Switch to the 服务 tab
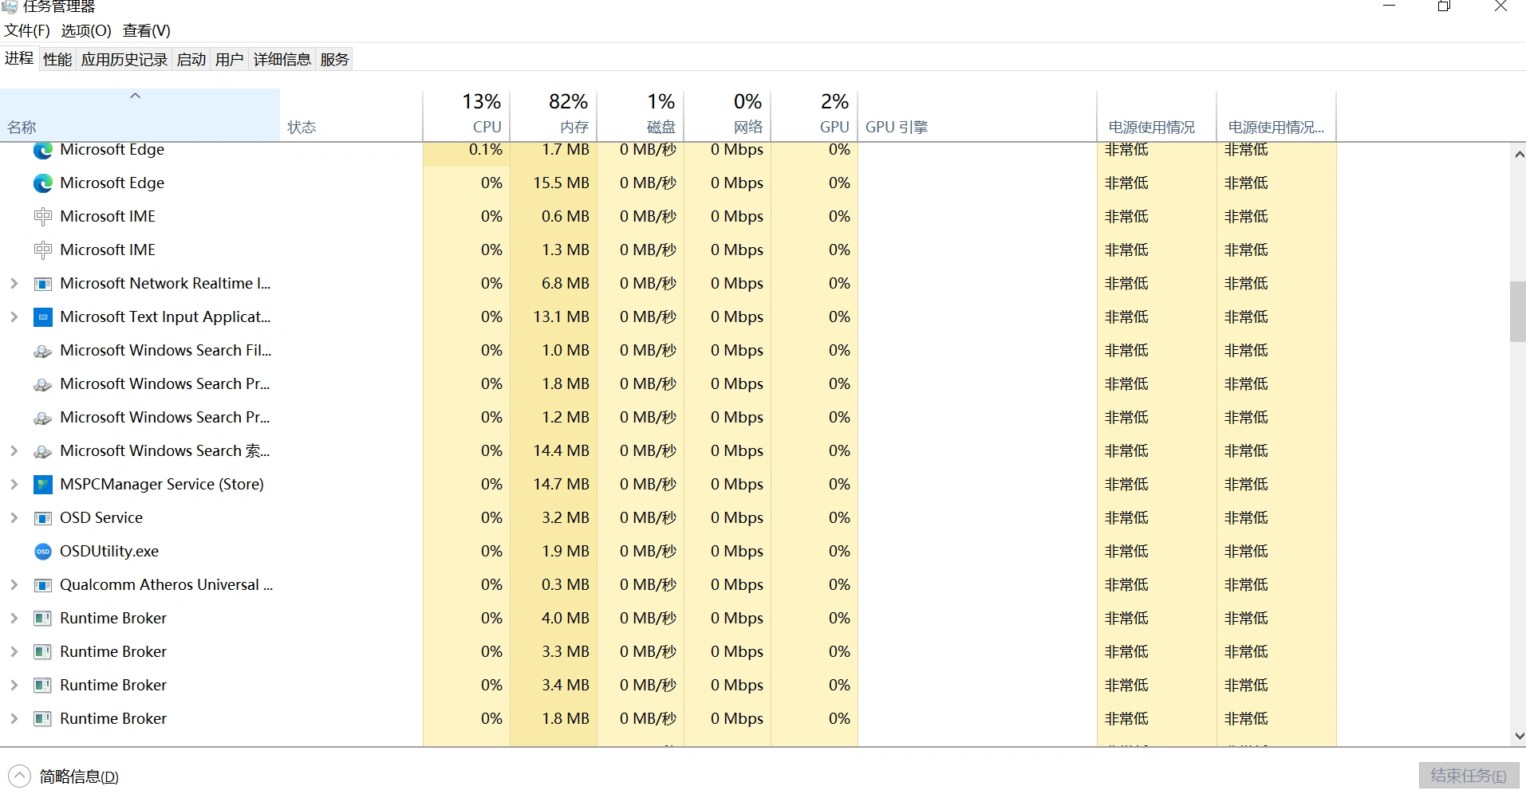Viewport: 1526px width, 794px height. (335, 60)
